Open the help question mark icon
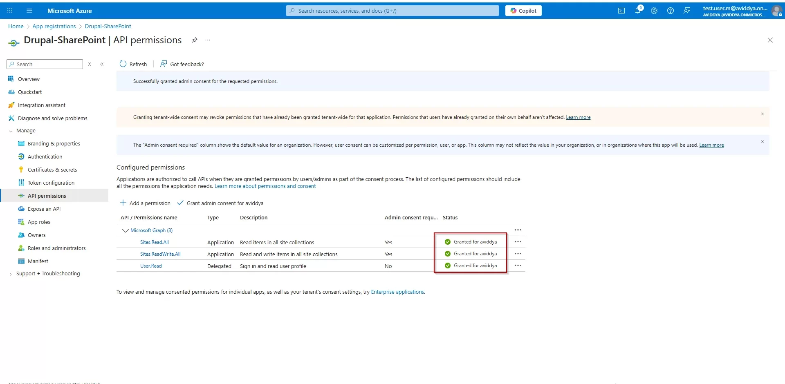The image size is (785, 384). point(671,11)
